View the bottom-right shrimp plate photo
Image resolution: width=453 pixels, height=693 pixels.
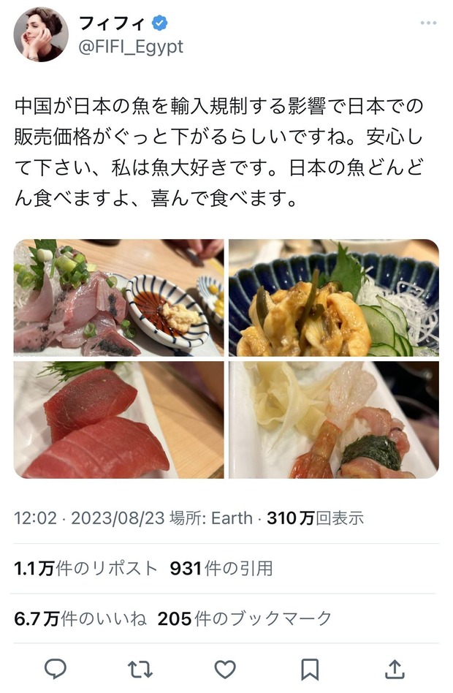pos(334,420)
